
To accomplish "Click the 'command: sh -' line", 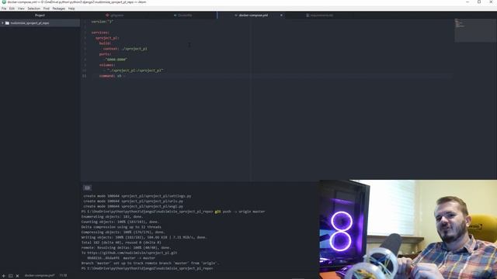I will tap(112, 76).
